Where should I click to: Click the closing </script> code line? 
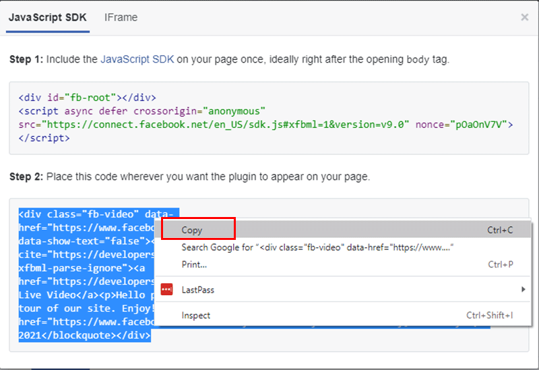tap(44, 138)
